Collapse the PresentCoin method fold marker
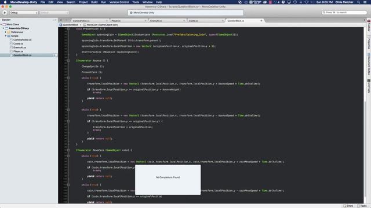The width and height of the screenshot is (371, 208). point(68,29)
